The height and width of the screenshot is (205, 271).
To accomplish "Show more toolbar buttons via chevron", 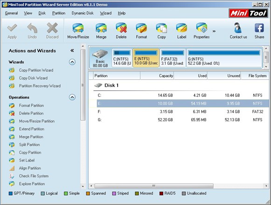I will point(214,31).
